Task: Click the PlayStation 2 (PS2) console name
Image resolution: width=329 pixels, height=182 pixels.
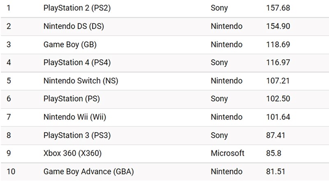Action: (x=76, y=8)
